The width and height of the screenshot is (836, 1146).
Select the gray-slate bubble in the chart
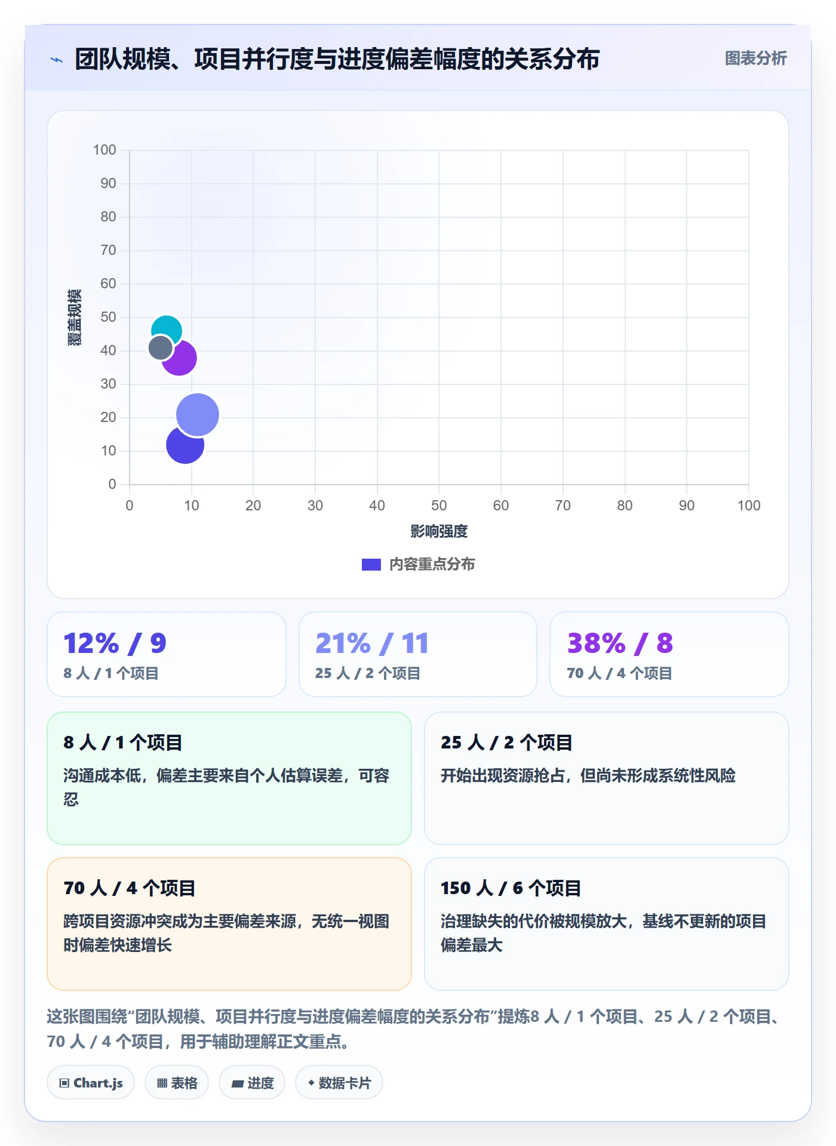click(160, 347)
